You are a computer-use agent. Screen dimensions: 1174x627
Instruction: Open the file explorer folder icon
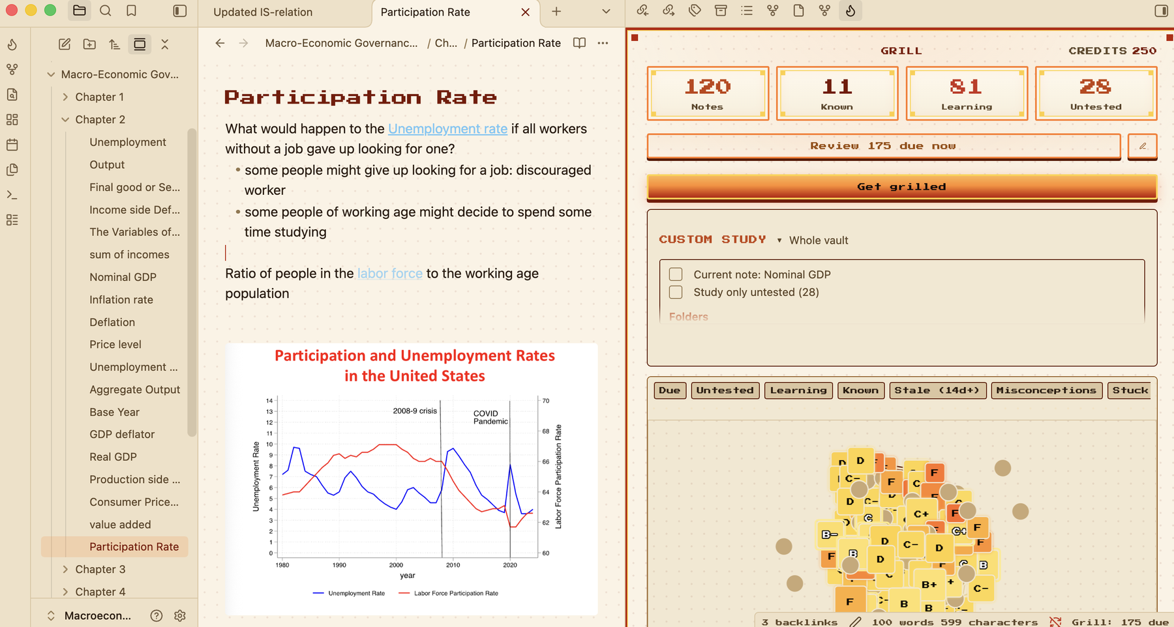click(80, 11)
